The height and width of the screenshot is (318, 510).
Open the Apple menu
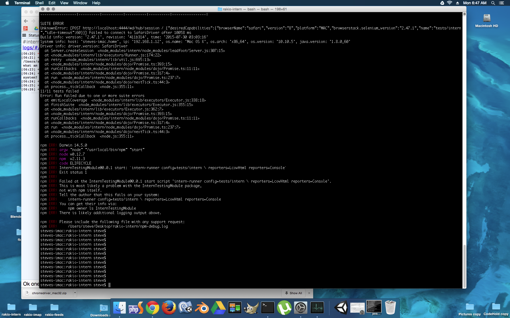[x=7, y=3]
